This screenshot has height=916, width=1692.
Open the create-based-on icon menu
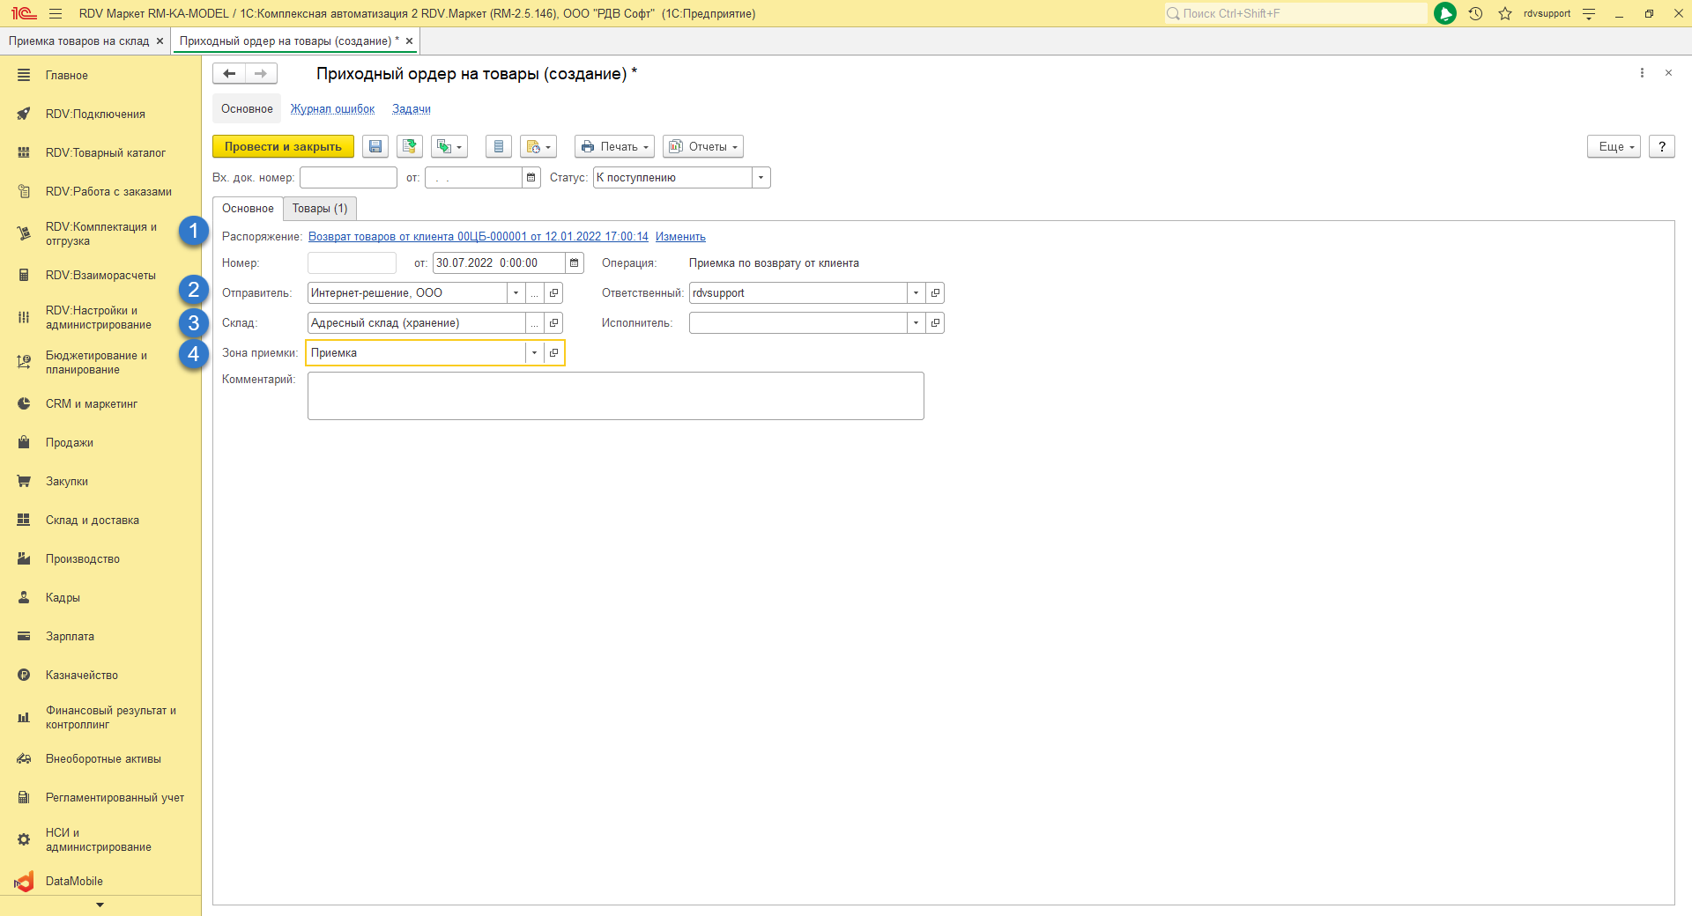[x=449, y=147]
